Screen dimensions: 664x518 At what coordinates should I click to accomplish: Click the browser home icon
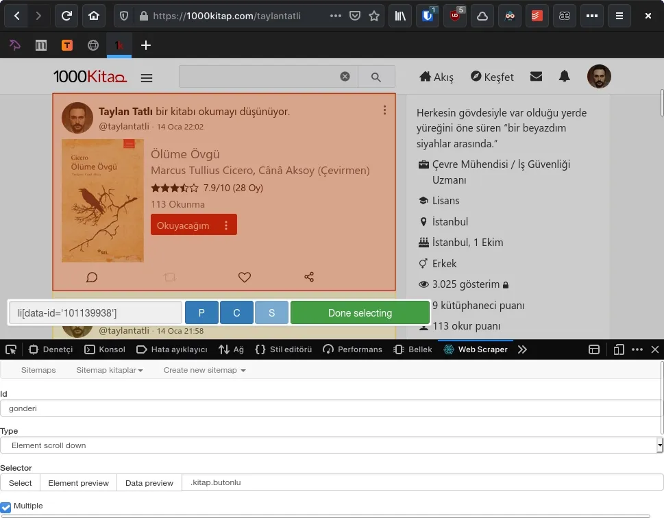coord(93,16)
